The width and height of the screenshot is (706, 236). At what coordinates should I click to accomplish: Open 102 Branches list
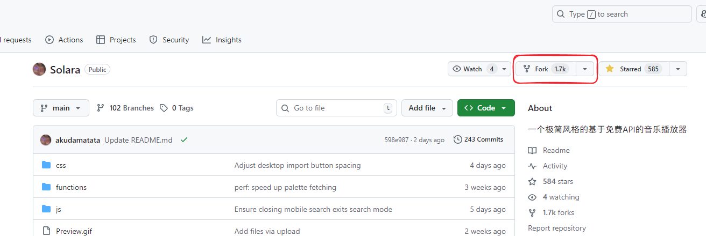point(125,108)
